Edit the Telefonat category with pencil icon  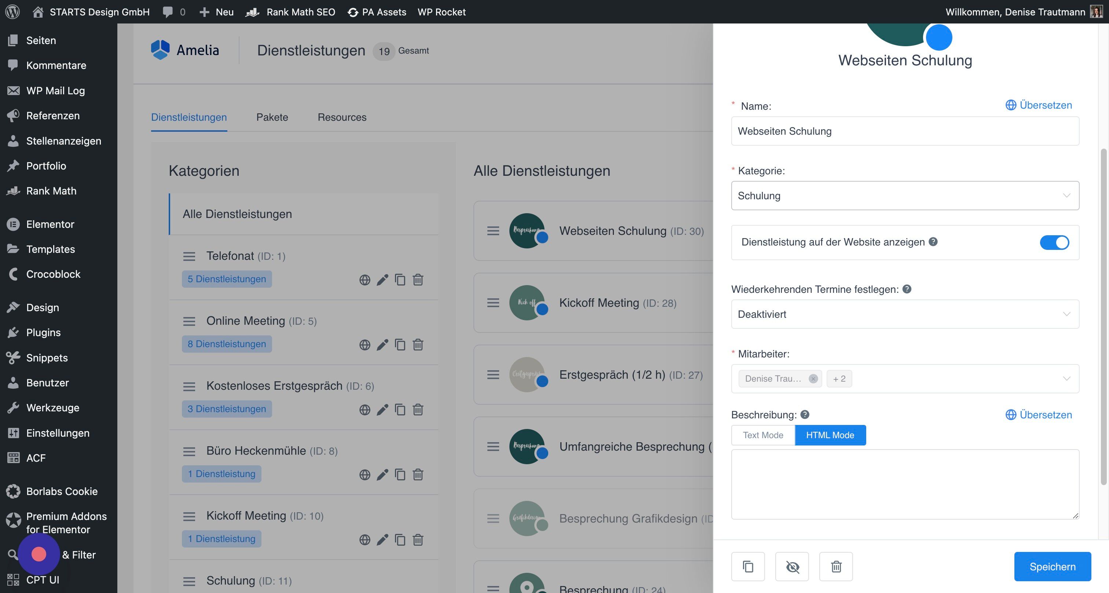click(x=382, y=280)
